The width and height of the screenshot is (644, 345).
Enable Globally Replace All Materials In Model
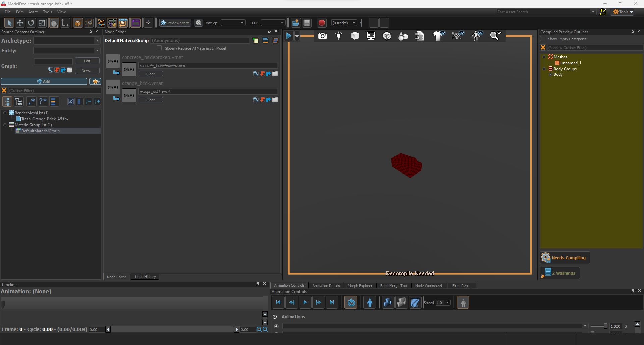(159, 48)
